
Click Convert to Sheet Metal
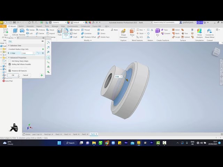pos(209,33)
